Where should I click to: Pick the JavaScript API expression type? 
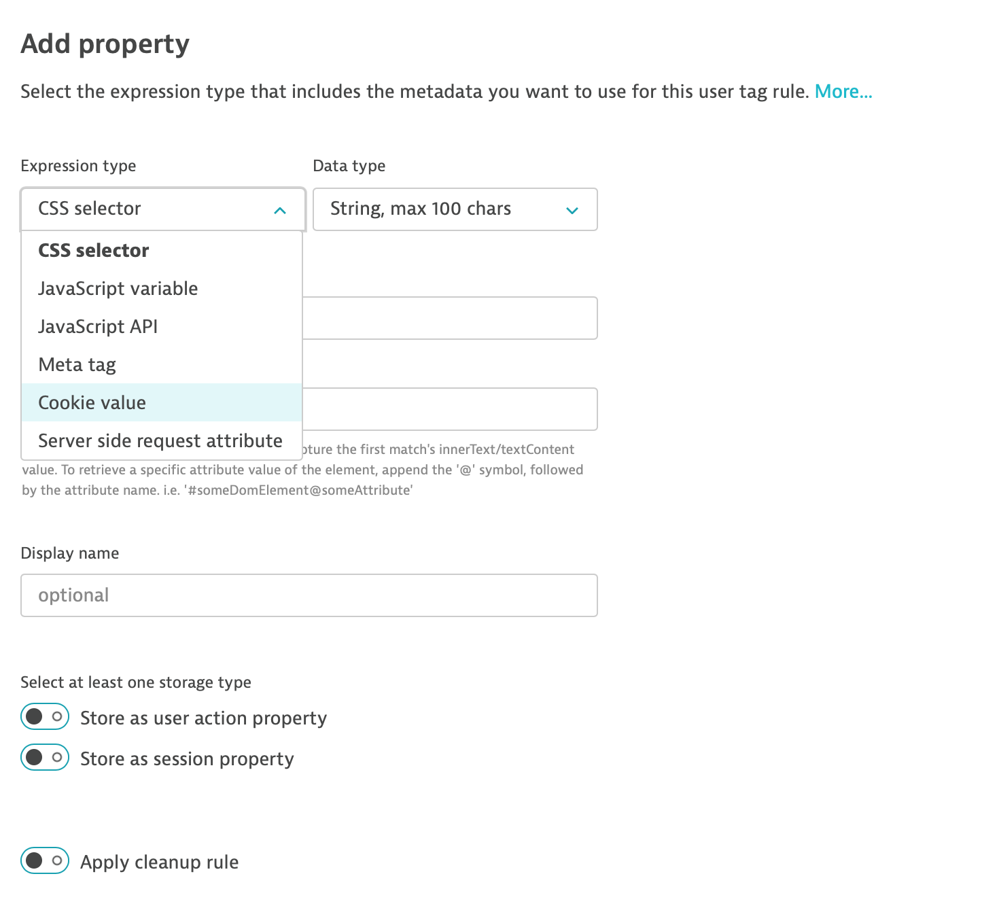click(98, 327)
